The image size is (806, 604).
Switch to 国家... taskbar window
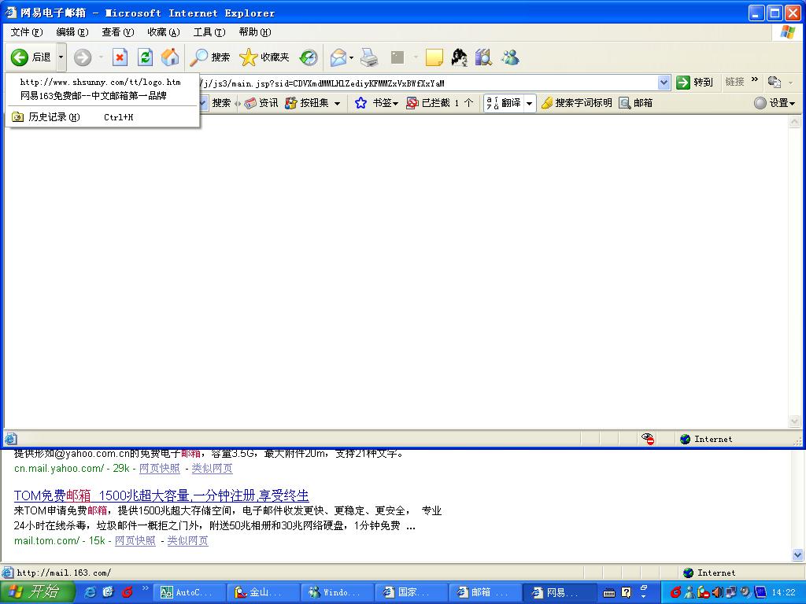(x=411, y=593)
